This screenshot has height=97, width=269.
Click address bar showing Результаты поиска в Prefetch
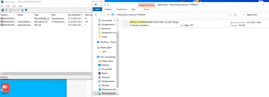coord(172,15)
